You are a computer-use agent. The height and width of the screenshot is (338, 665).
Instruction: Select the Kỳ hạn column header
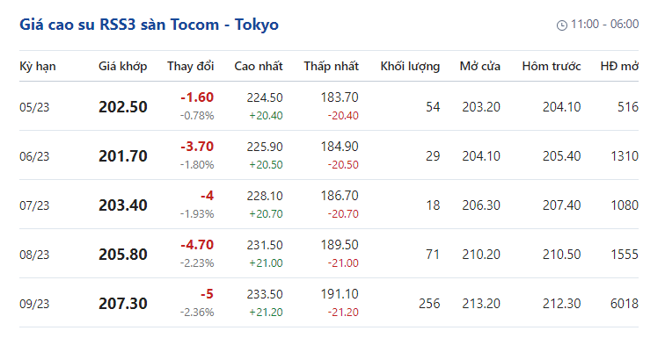(x=38, y=67)
